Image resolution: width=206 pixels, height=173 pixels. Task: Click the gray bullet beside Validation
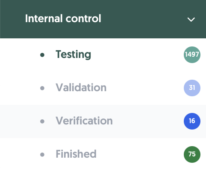(42, 88)
